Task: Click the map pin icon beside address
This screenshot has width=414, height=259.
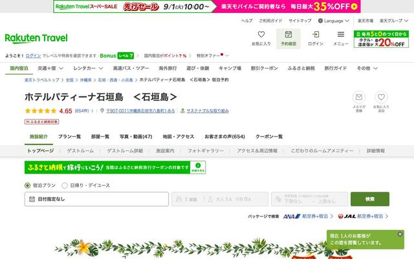Action: pos(102,111)
